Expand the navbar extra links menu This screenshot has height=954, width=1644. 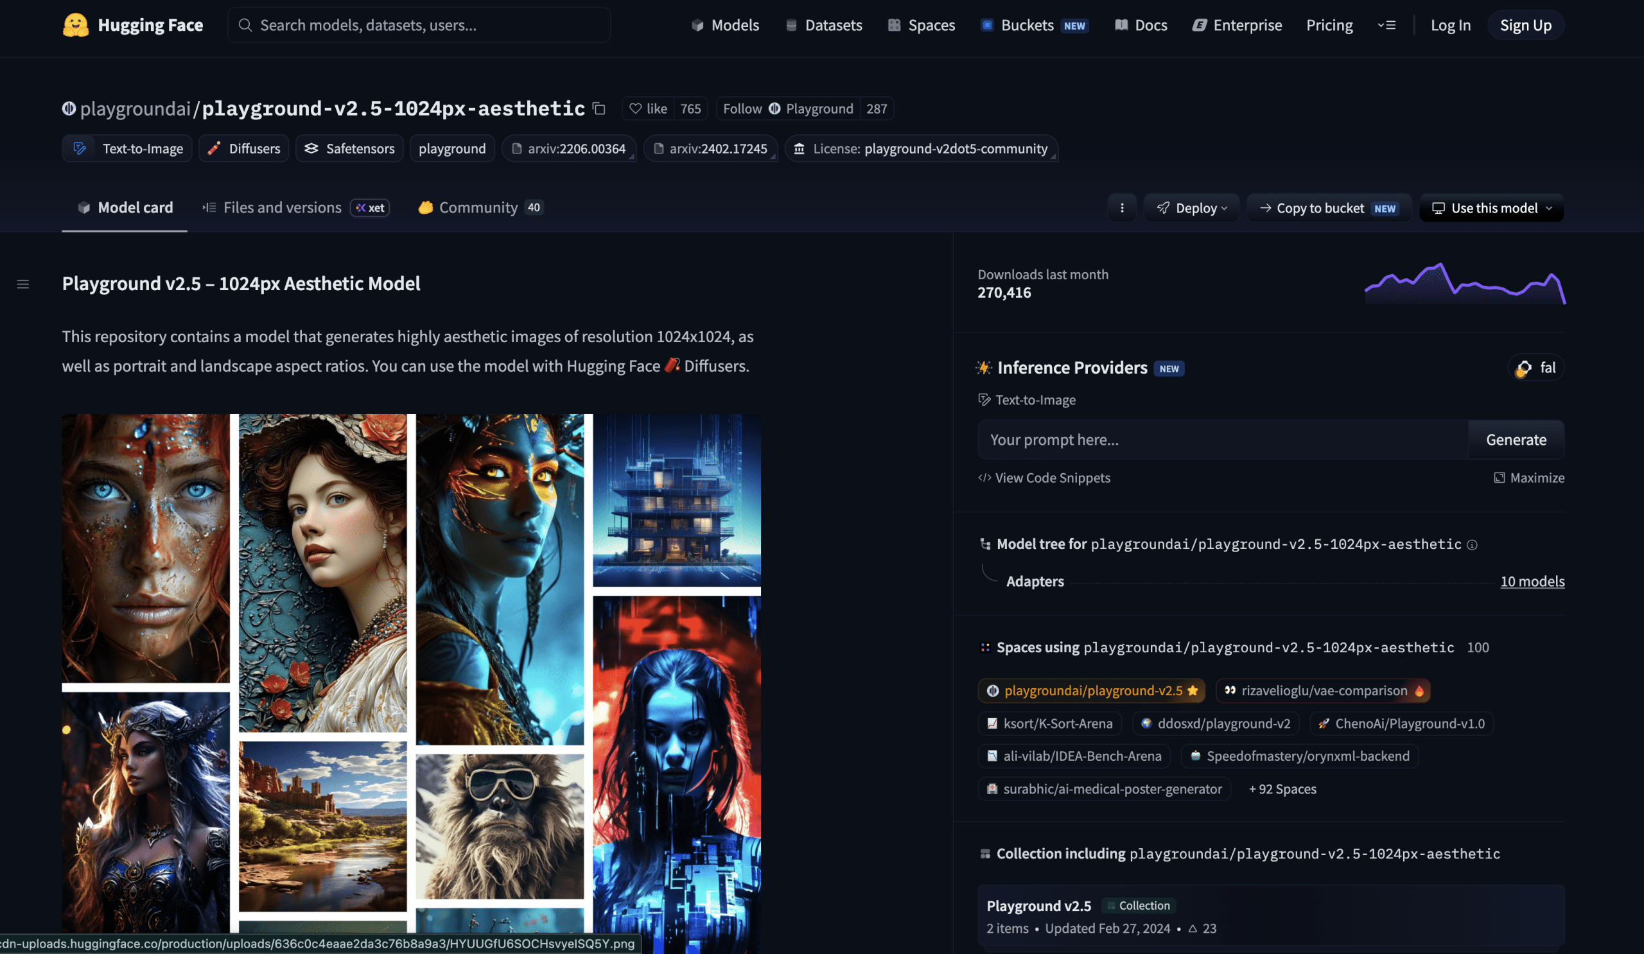(1386, 25)
